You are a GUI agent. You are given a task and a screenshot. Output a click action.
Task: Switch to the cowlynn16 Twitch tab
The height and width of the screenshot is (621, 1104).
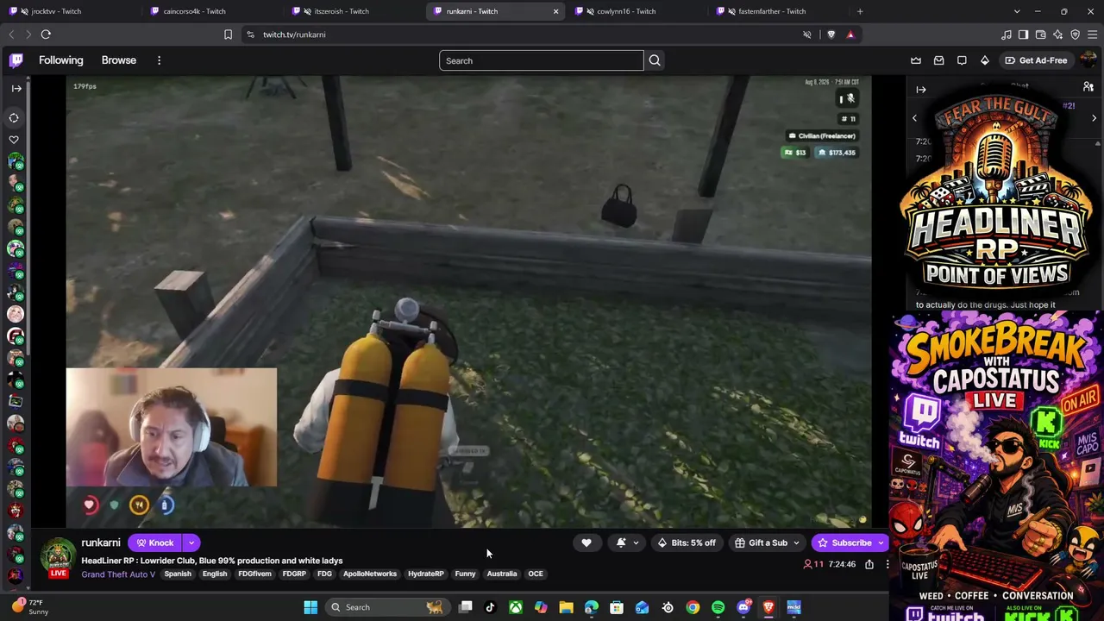tap(637, 11)
